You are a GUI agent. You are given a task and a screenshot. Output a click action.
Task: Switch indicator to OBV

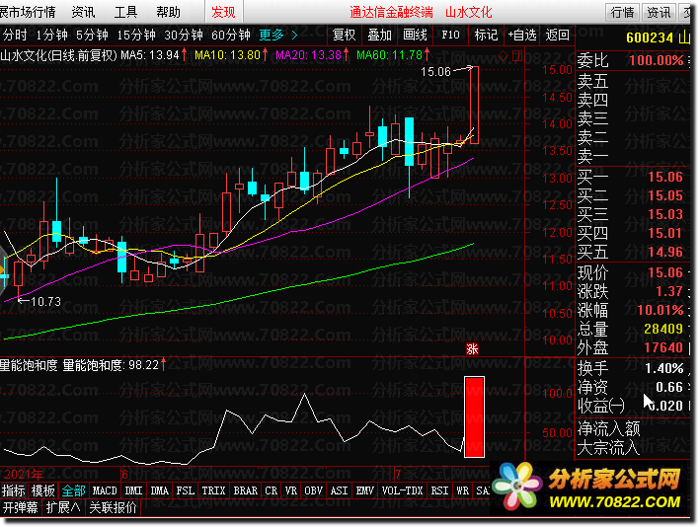[313, 490]
